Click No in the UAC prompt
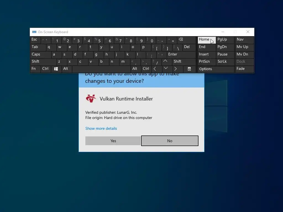This screenshot has width=283, height=212. pyautogui.click(x=170, y=141)
